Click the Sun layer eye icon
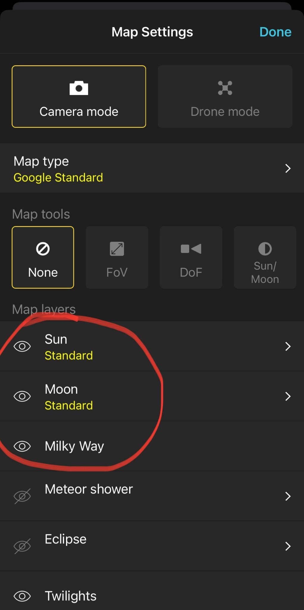 (x=22, y=346)
